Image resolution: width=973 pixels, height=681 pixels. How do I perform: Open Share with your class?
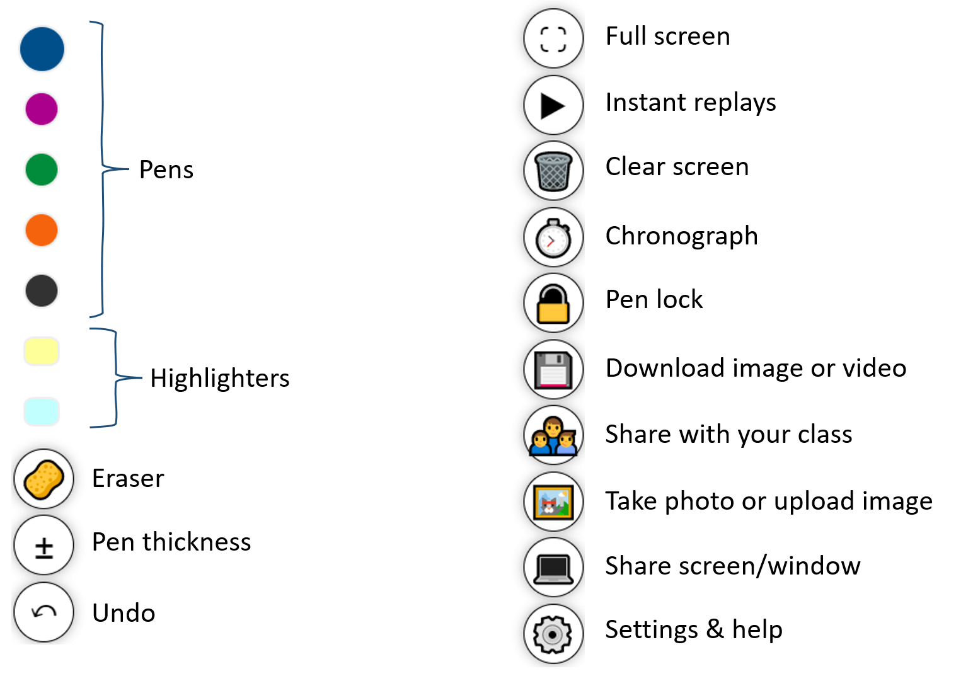click(x=553, y=435)
